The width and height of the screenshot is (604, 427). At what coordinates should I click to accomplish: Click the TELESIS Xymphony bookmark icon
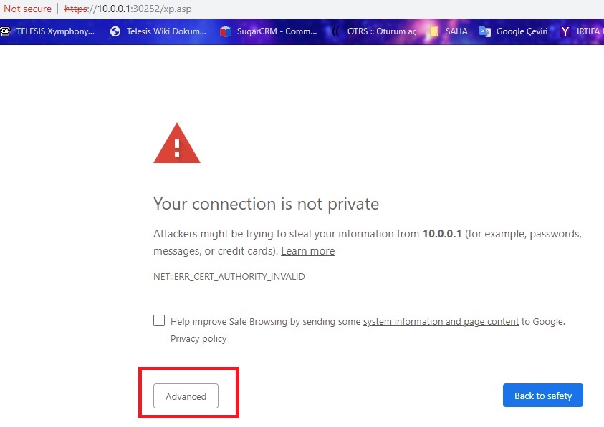point(5,31)
